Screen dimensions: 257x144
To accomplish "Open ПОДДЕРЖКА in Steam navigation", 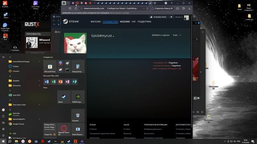I will pyautogui.click(x=145, y=22).
